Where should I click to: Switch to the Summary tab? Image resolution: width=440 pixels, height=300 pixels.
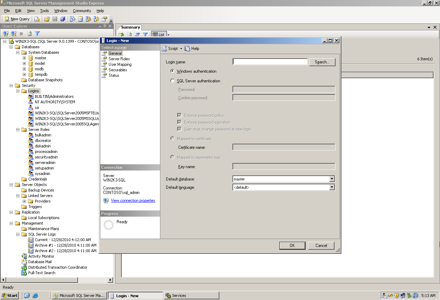tap(130, 27)
